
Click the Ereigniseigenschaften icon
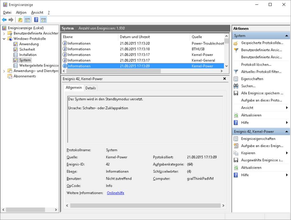tap(236, 139)
